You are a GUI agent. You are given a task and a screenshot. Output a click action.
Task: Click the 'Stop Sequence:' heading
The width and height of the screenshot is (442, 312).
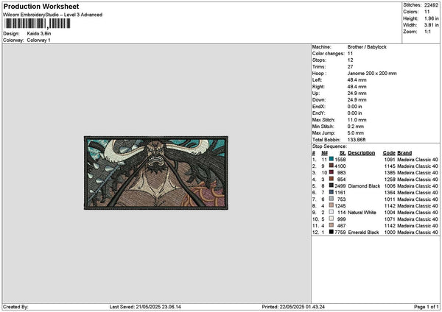[329, 146]
